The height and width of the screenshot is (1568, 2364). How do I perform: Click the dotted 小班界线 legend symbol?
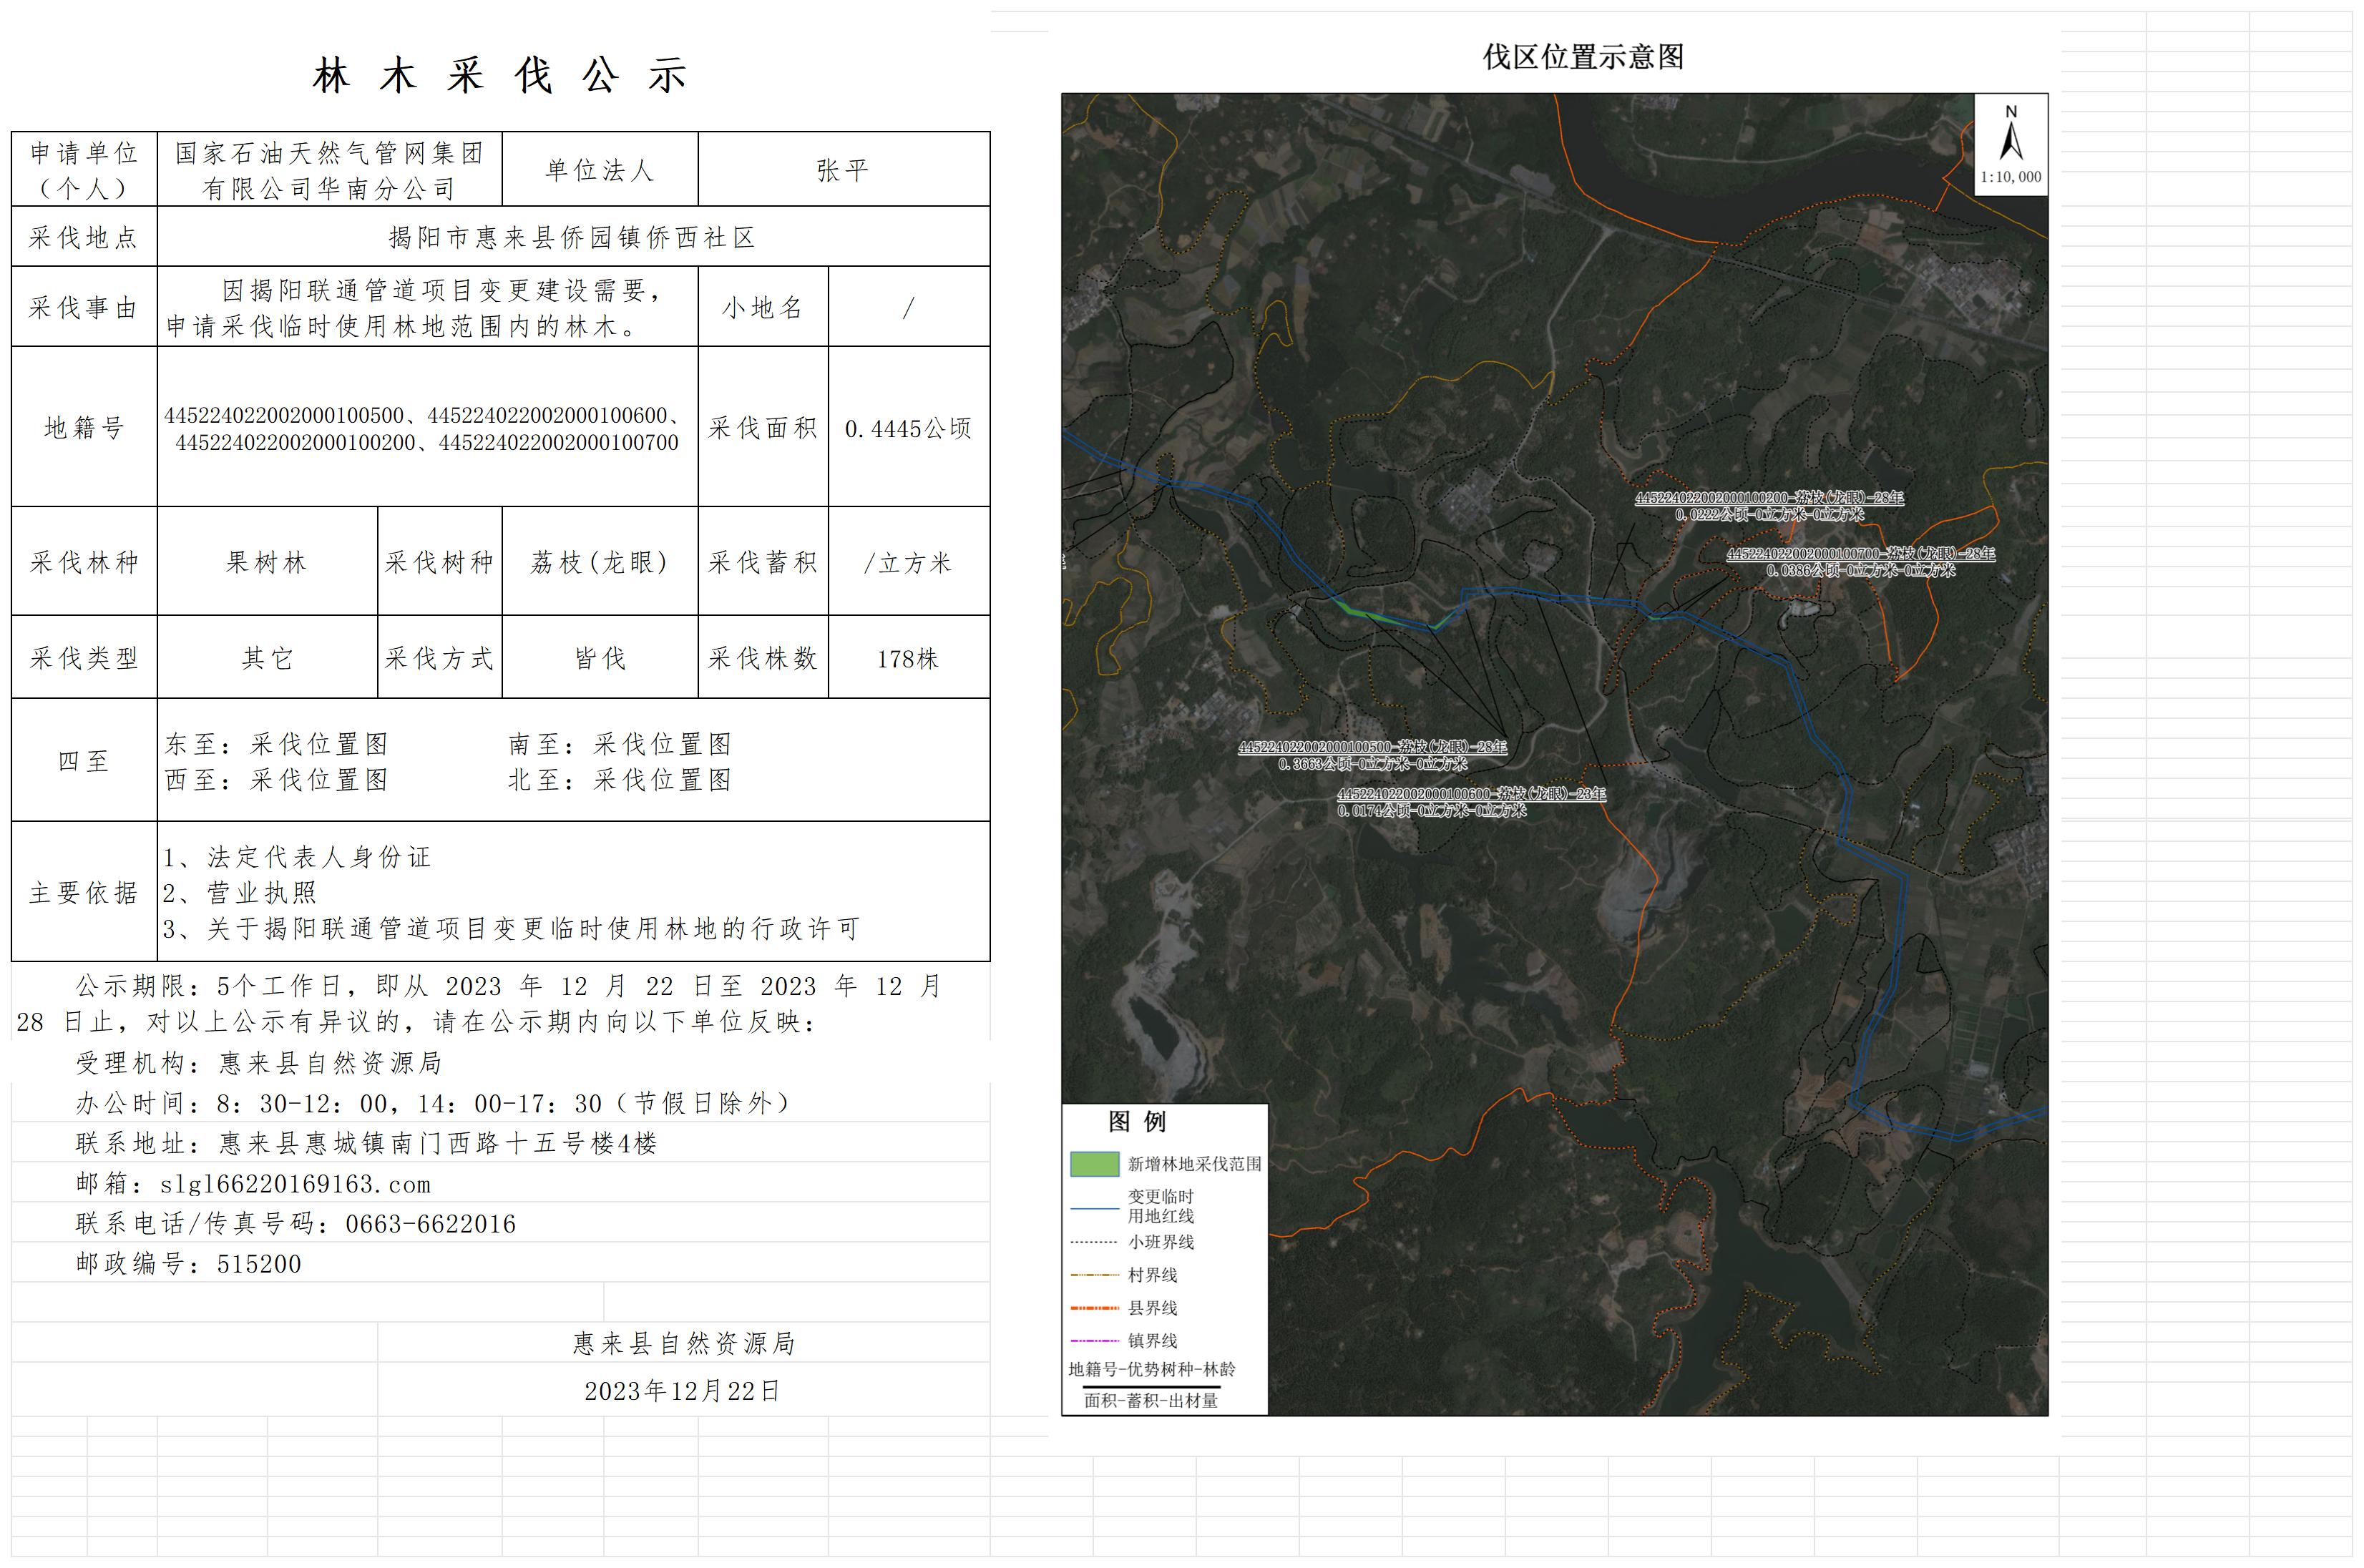coord(1094,1242)
